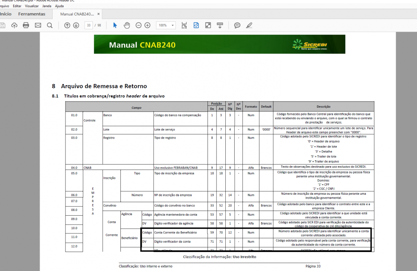Click the cloud upload icon
The height and width of the screenshot is (271, 417).
[x=14, y=25]
